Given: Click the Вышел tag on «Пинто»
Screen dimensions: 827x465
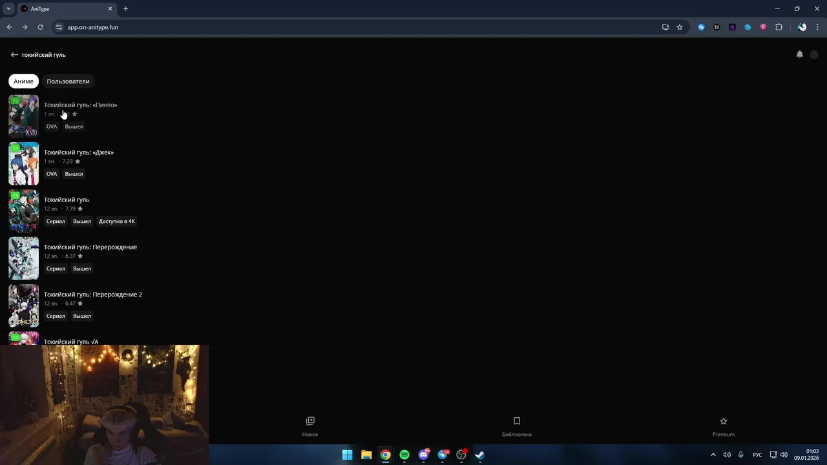Looking at the screenshot, I should point(74,127).
